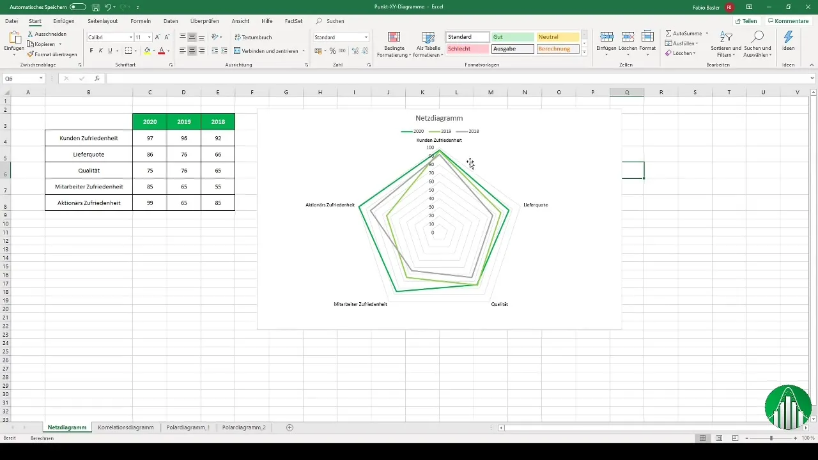
Task: Click decrease decimal places icon
Action: (x=364, y=50)
